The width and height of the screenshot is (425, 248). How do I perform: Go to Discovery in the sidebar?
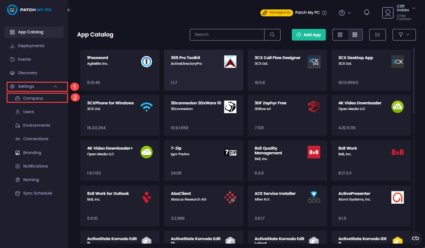point(27,73)
